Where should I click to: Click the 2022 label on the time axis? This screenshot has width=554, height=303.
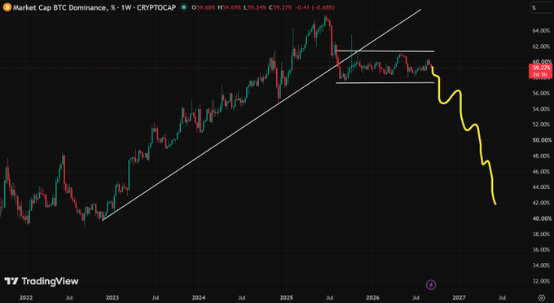[x=26, y=297]
